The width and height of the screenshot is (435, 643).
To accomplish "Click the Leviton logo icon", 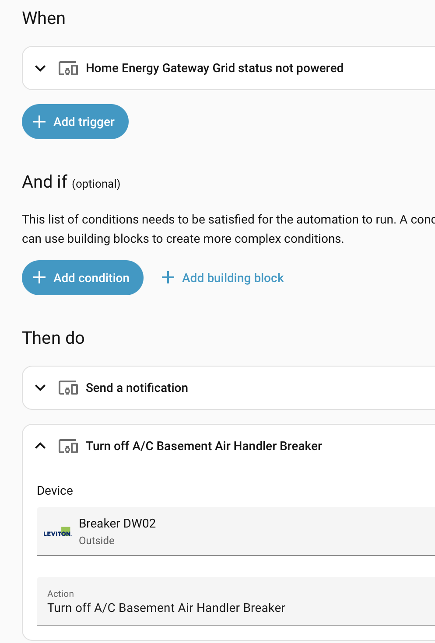I will pyautogui.click(x=57, y=532).
